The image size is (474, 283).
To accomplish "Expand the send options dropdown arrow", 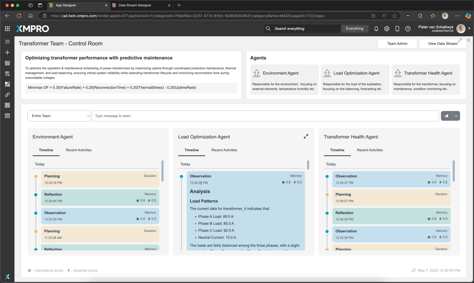I will (x=456, y=116).
